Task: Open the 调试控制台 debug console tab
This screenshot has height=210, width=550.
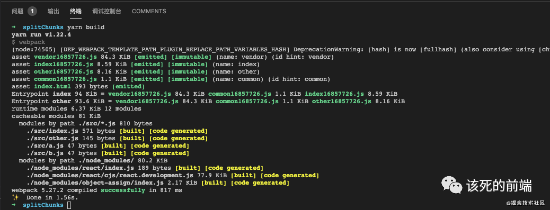Action: click(x=107, y=11)
